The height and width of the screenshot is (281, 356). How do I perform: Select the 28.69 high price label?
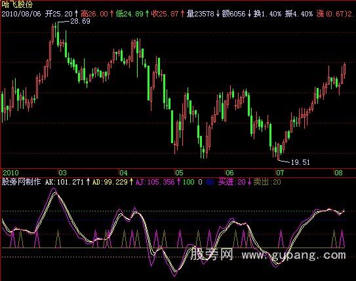pyautogui.click(x=80, y=21)
